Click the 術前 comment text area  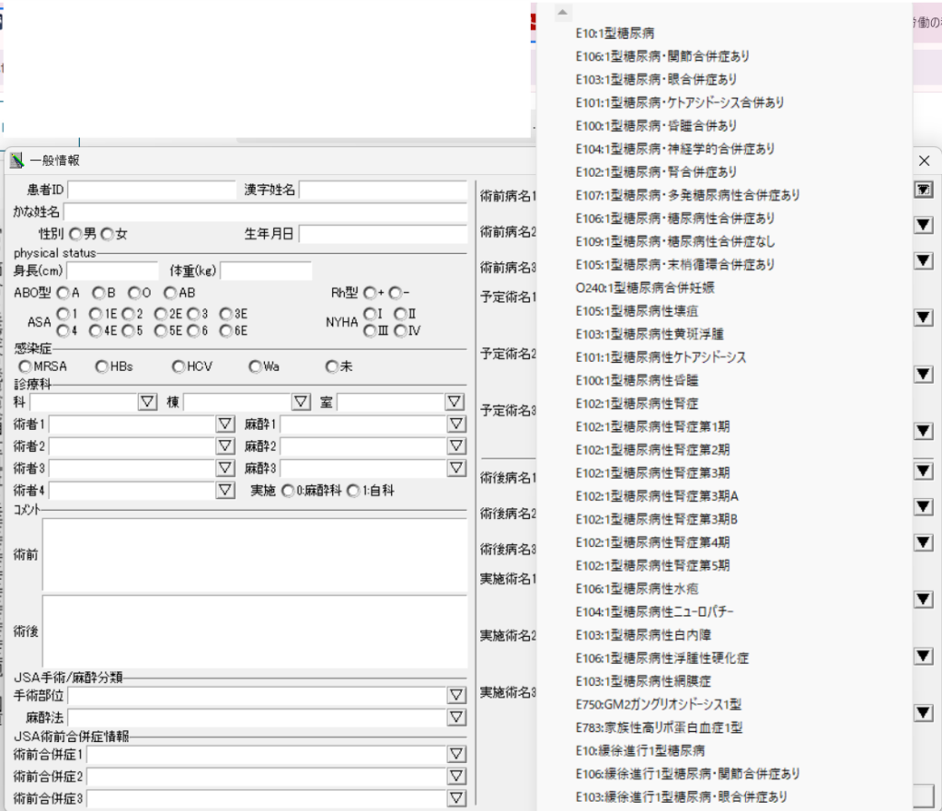tap(254, 554)
